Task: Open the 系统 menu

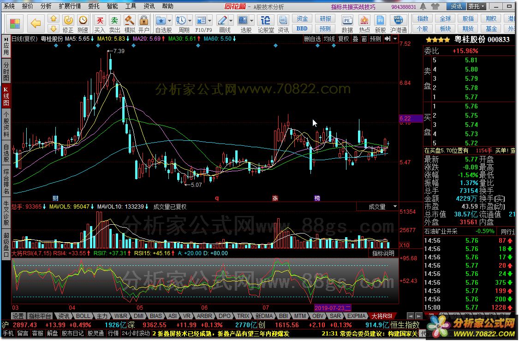Action: (x=9, y=6)
